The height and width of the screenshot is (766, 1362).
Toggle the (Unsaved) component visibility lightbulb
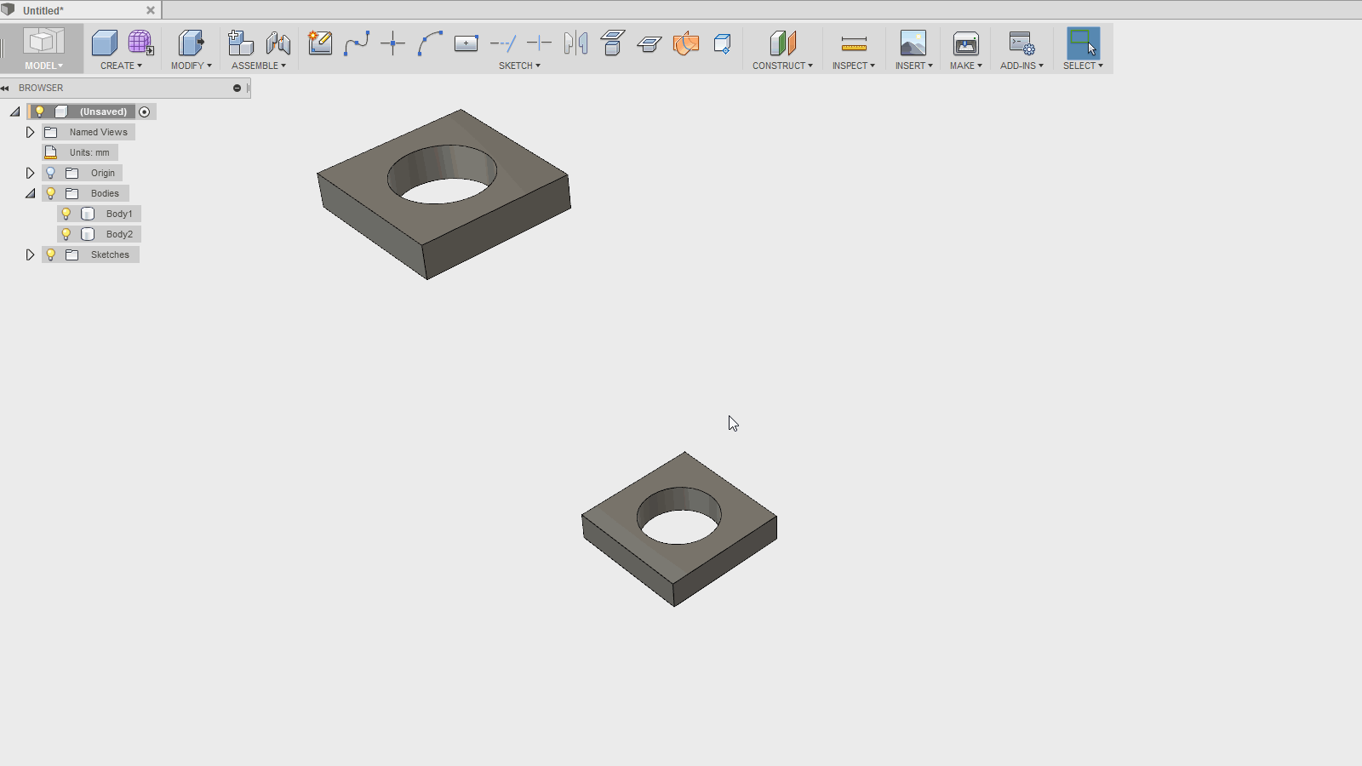pyautogui.click(x=39, y=111)
